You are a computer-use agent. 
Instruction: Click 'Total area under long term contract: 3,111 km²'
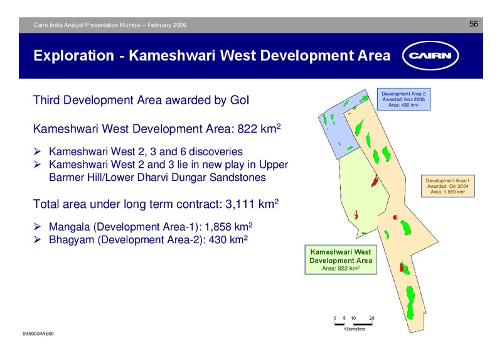[x=156, y=204]
